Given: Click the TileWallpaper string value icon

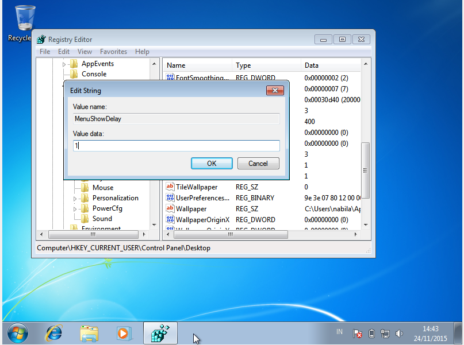Looking at the screenshot, I should 170,187.
